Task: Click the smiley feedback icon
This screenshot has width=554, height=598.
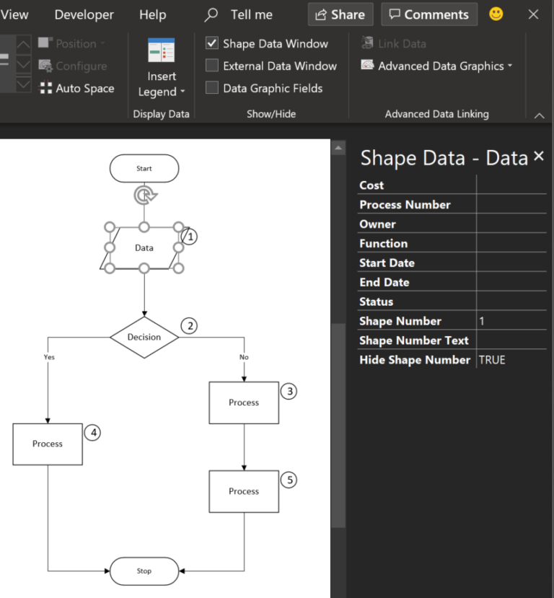Action: point(496,14)
